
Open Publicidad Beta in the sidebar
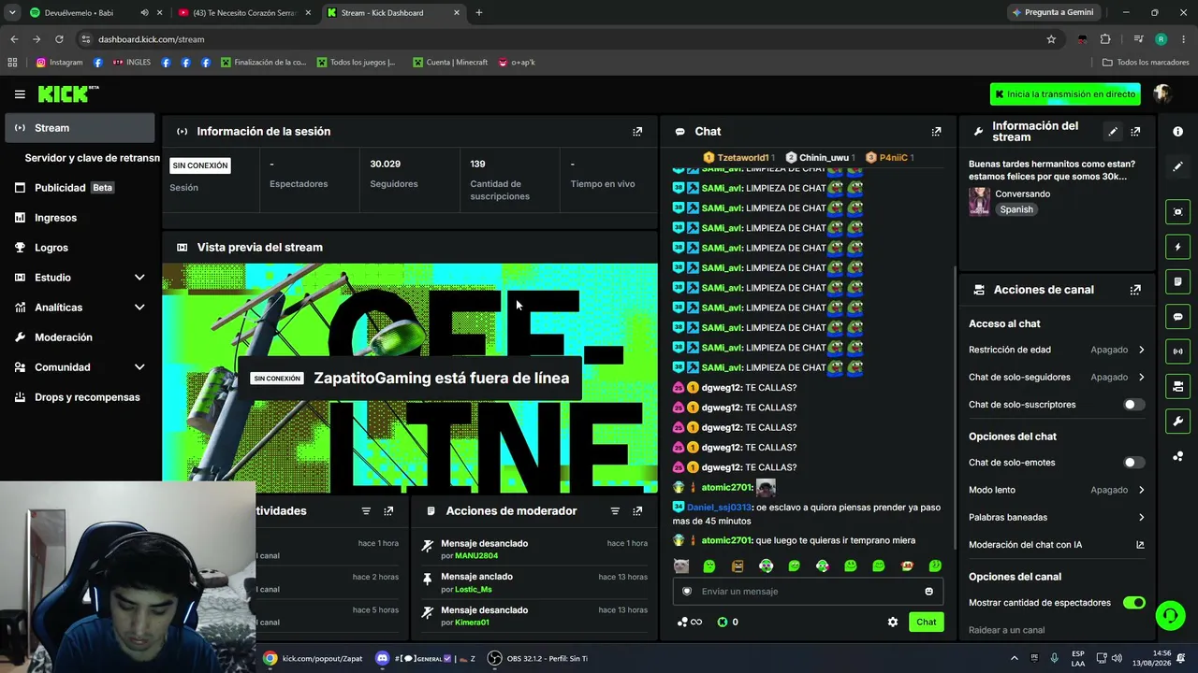pos(80,188)
